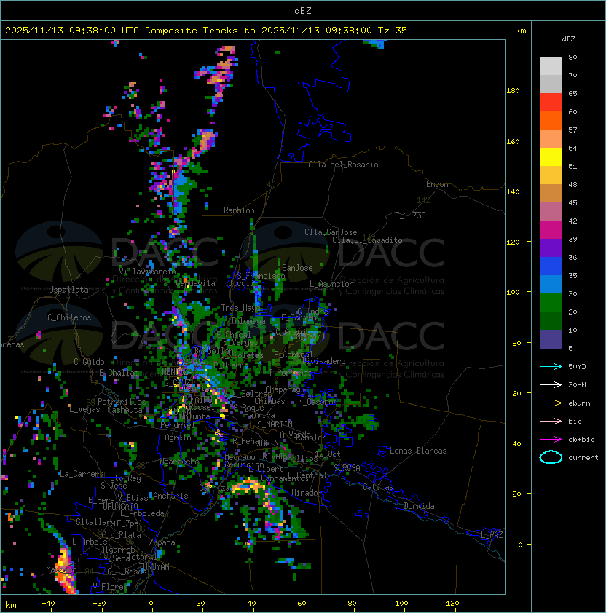Image resolution: width=606 pixels, height=613 pixels.
Task: Click the TUPUNGATO map label
Action: point(118,506)
